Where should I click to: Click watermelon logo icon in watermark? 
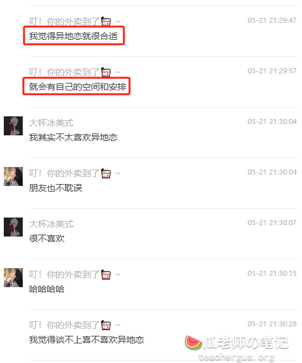(193, 342)
